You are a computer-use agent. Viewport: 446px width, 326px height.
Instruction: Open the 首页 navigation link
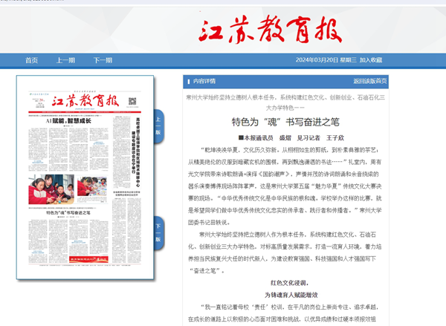[31, 60]
